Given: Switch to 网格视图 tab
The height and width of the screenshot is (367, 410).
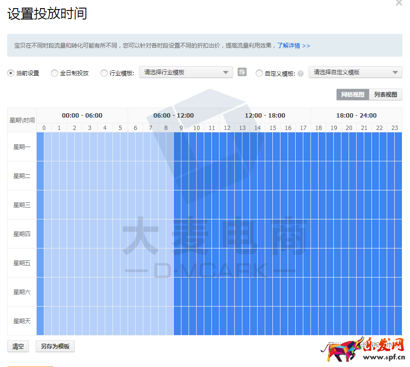Looking at the screenshot, I should 352,95.
